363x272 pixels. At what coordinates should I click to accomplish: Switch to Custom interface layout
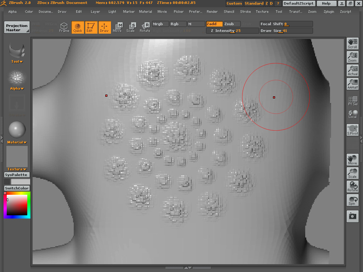point(234,3)
